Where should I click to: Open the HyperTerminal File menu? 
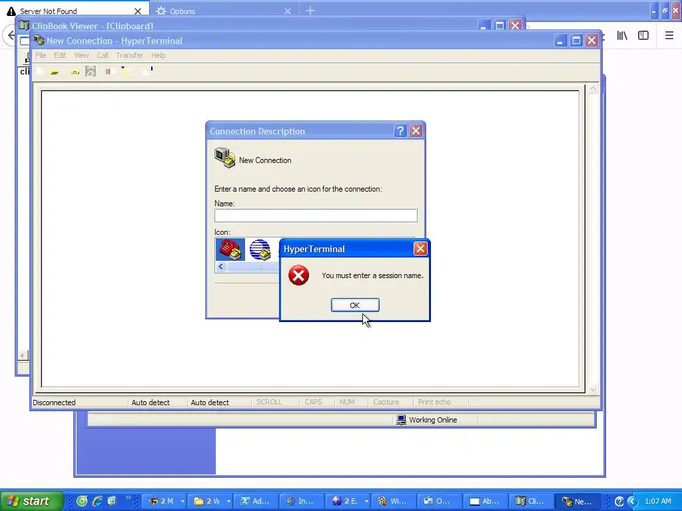(41, 55)
